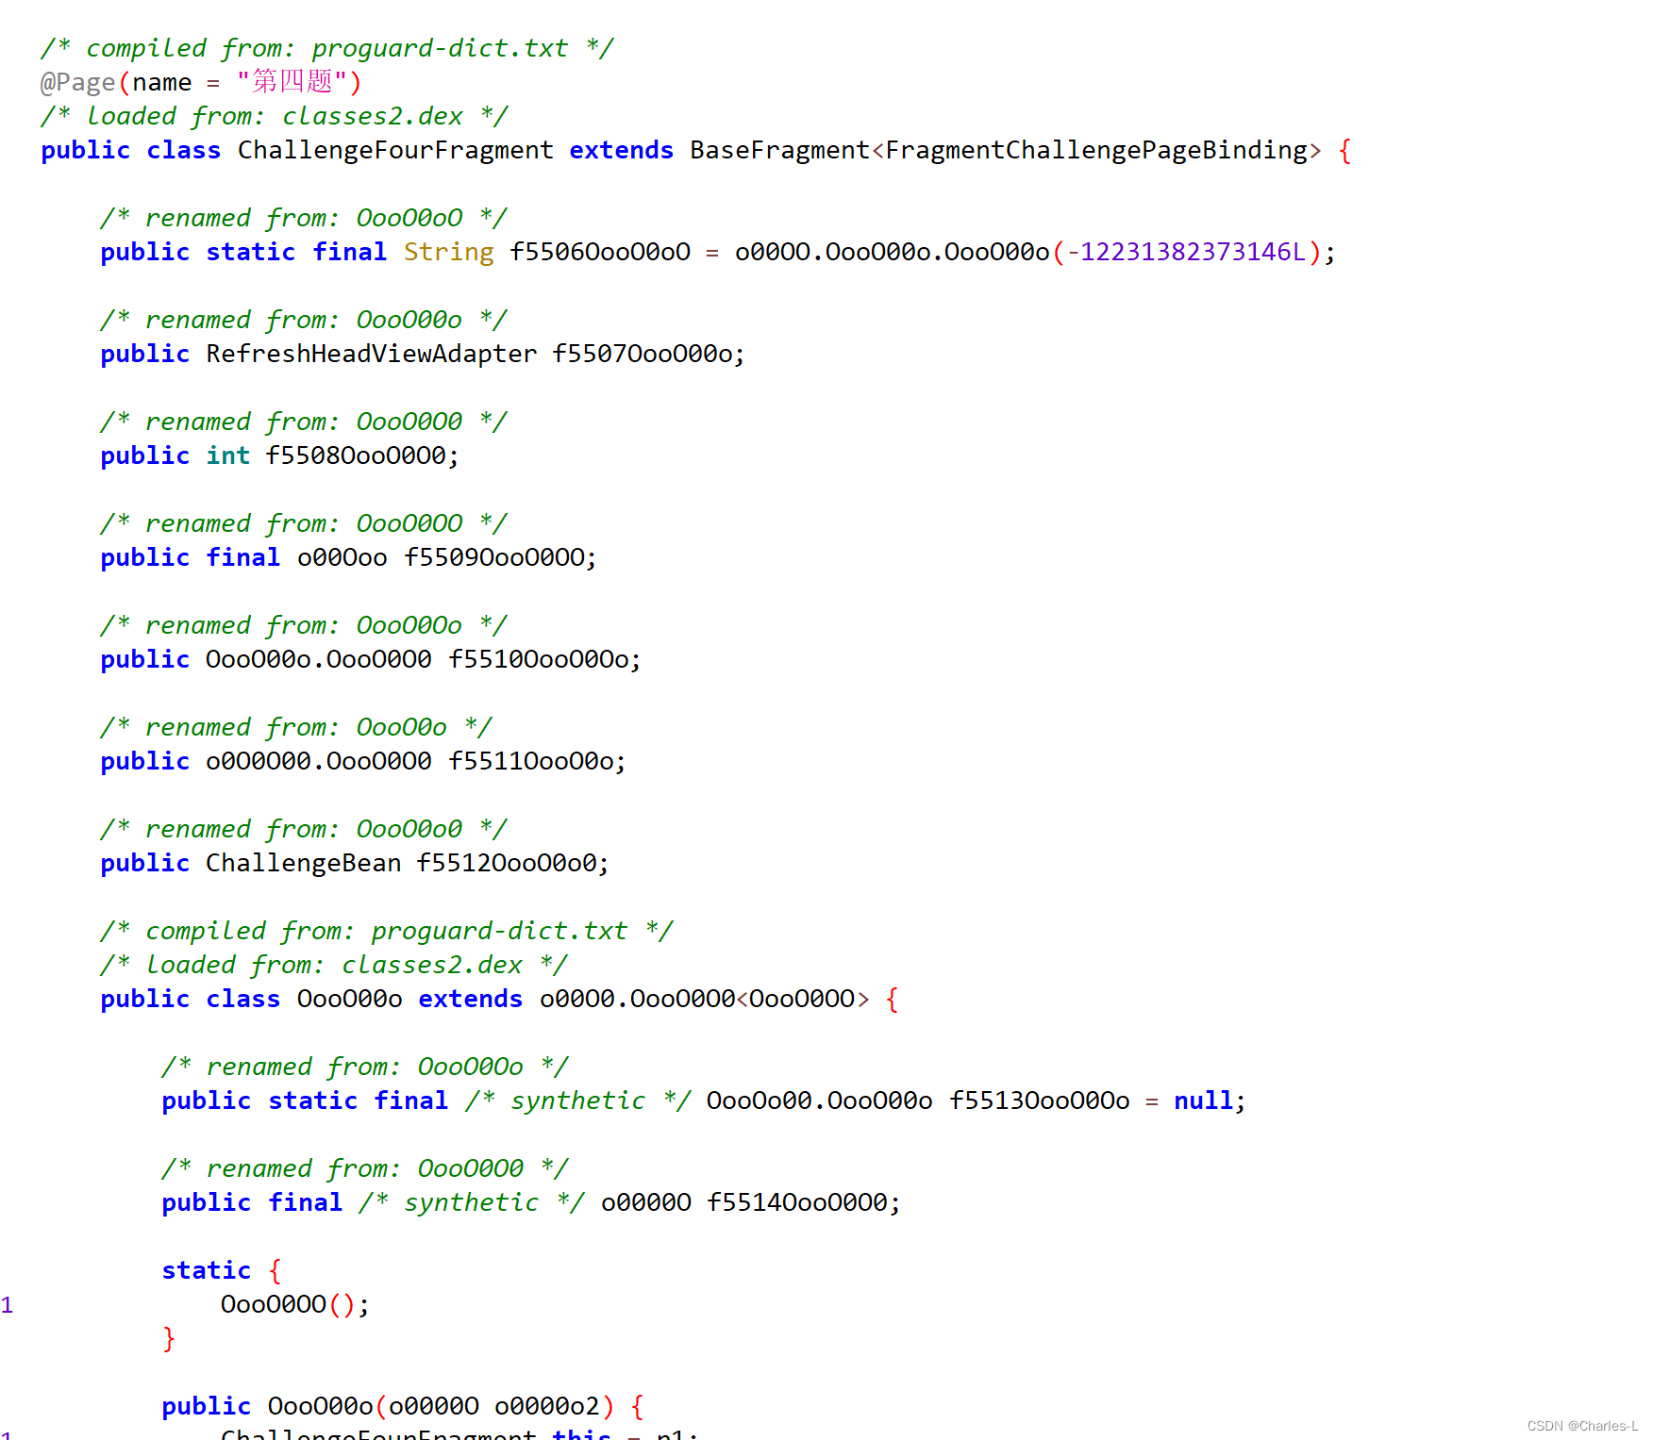Click o0000.OooO00o.OooO00o method call

coord(893,253)
